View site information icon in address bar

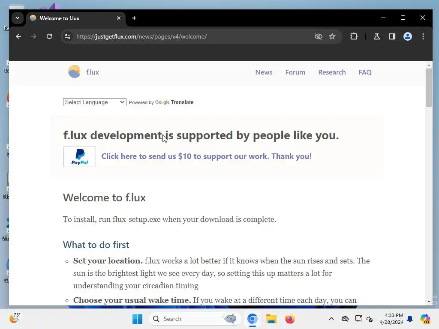[68, 36]
